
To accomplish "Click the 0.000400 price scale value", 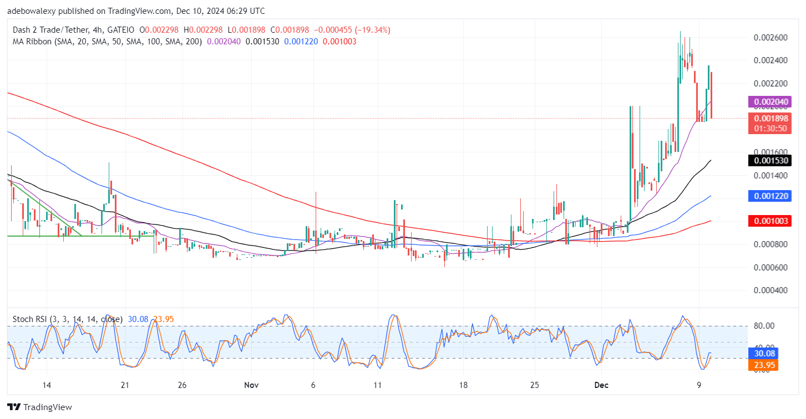I will pos(769,290).
